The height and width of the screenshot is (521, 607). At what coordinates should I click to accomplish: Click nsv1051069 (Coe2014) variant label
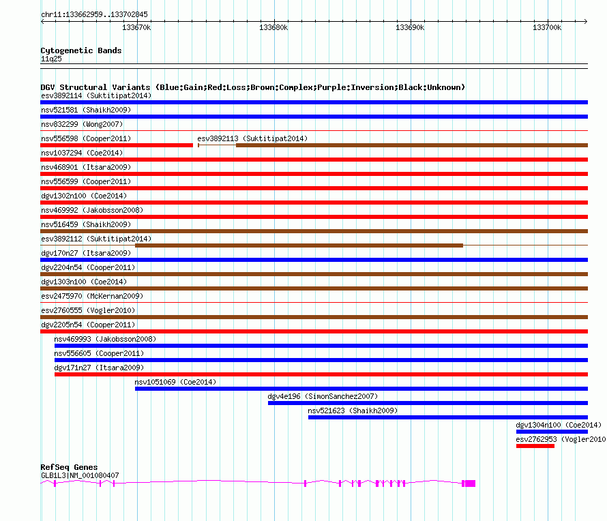point(175,382)
